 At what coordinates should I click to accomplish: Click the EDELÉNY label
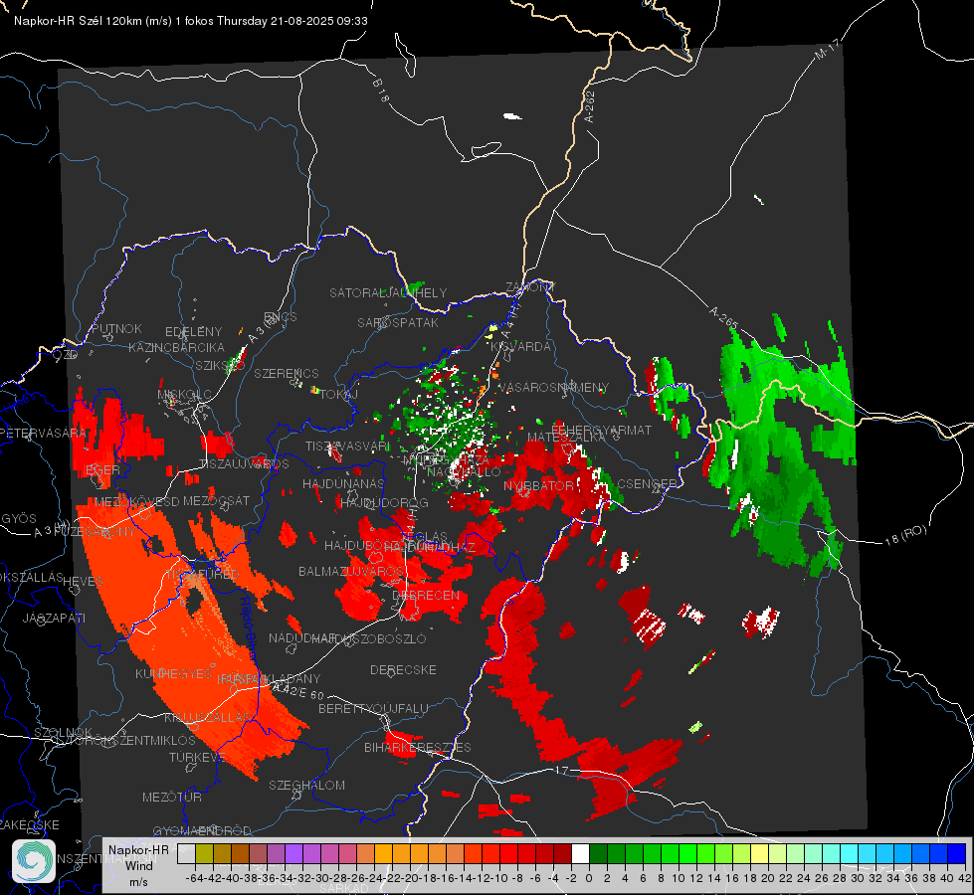click(193, 332)
